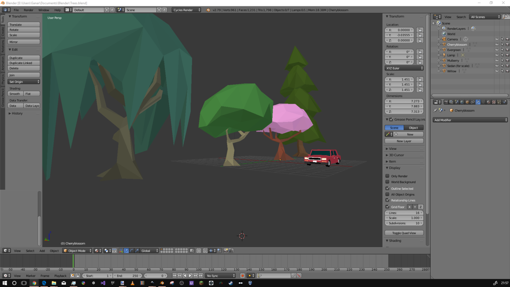Open the Help menu
Screen dimensions: 510x287
coord(58,10)
